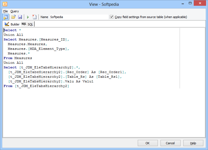The image size is (208, 150).
Task: Click 'Select Measures.[Measures_ID],' line
Action: pyautogui.click(x=36, y=39)
